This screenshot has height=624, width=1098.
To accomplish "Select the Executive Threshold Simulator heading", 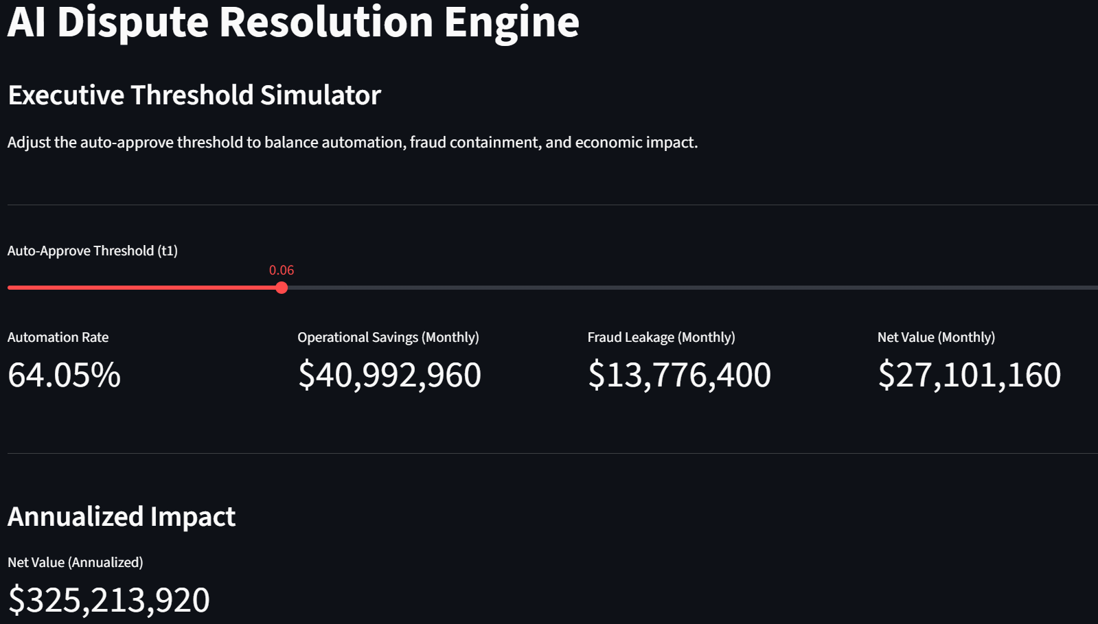I will click(x=194, y=95).
